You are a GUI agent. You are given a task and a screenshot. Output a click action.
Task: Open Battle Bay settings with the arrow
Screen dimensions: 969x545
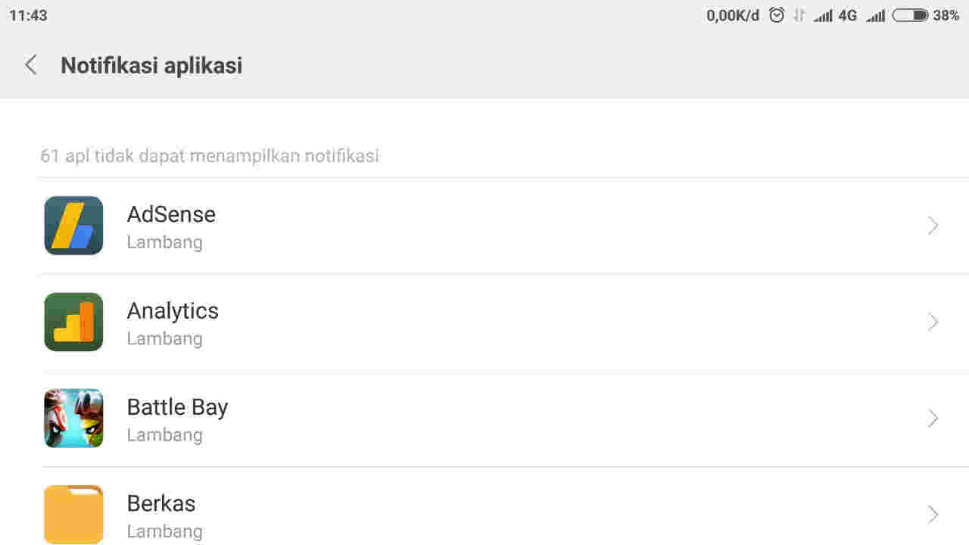[x=933, y=418]
